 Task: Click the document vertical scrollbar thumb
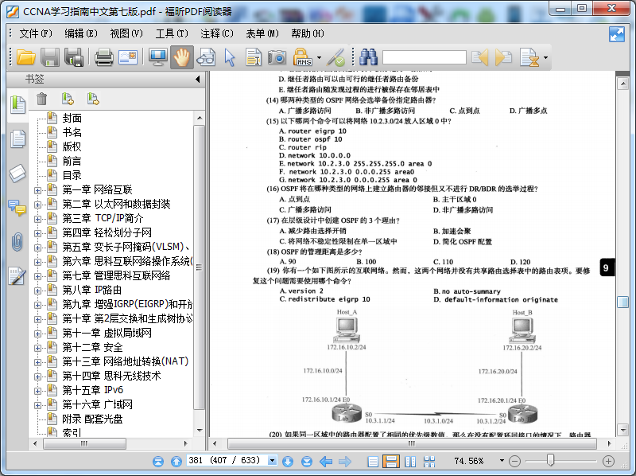click(x=622, y=302)
